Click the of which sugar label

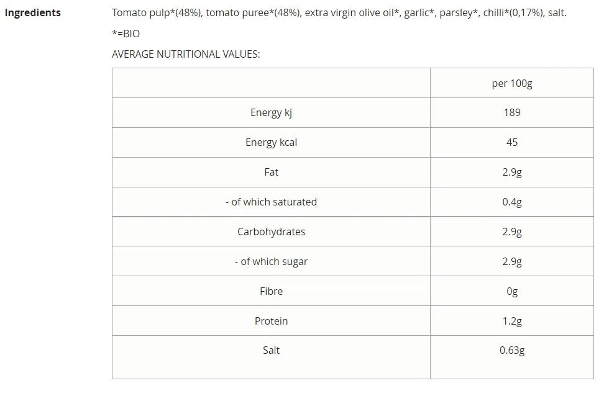coord(271,261)
